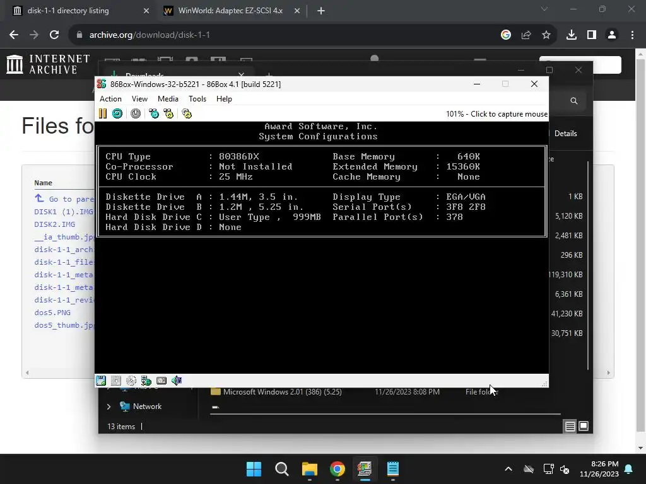Pause the 86Box emulation

(x=103, y=113)
